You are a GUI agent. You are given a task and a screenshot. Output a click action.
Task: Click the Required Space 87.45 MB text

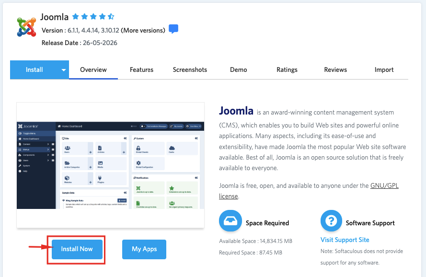(x=251, y=253)
